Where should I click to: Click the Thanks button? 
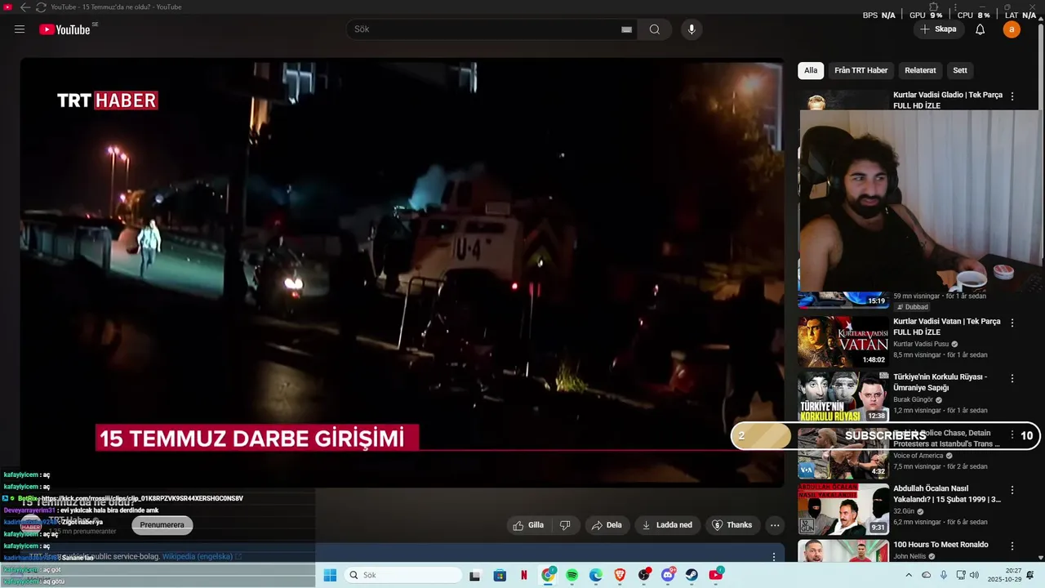732,525
